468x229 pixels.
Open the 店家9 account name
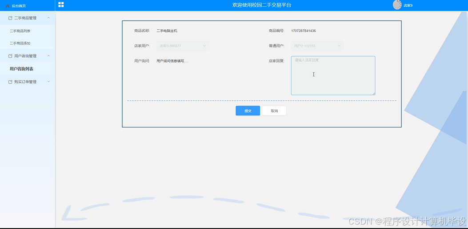coord(408,5)
